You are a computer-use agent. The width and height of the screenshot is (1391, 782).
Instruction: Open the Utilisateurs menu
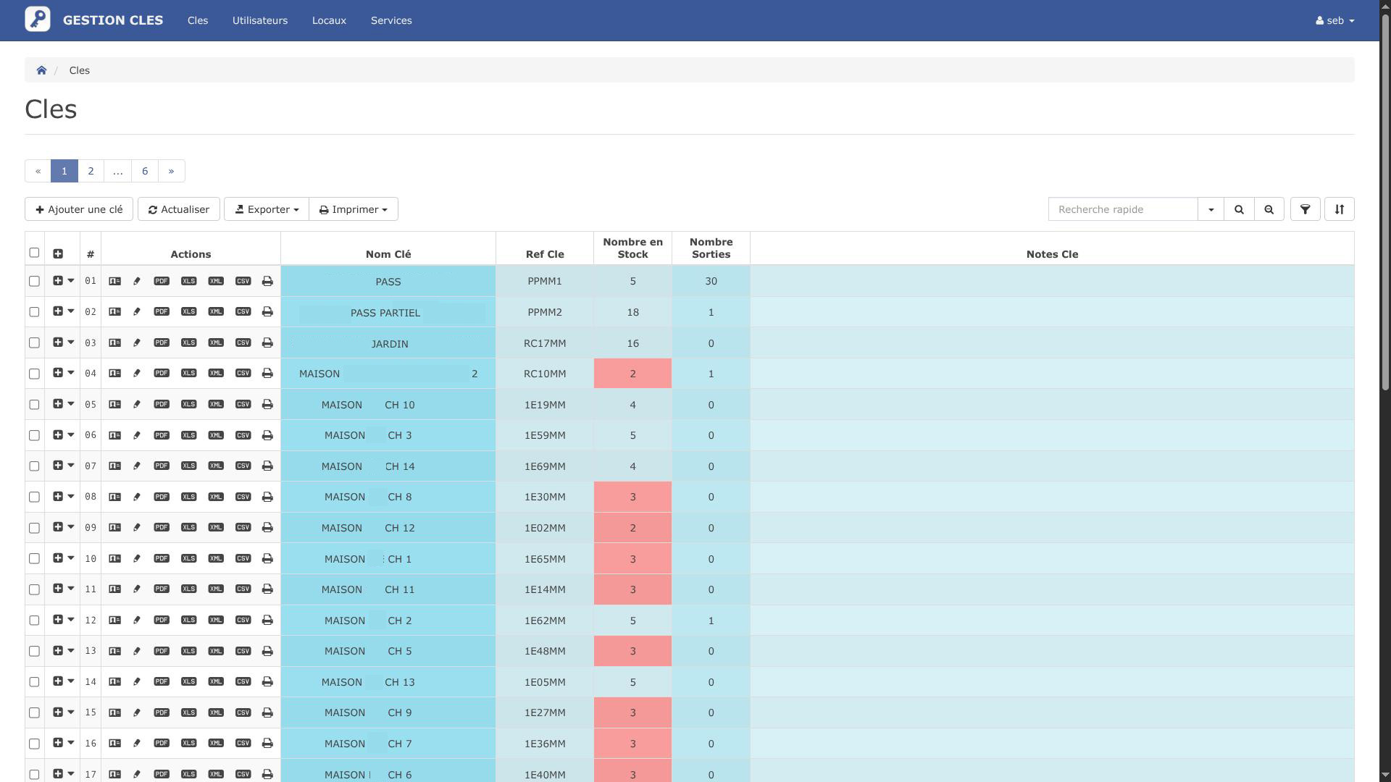pos(260,20)
